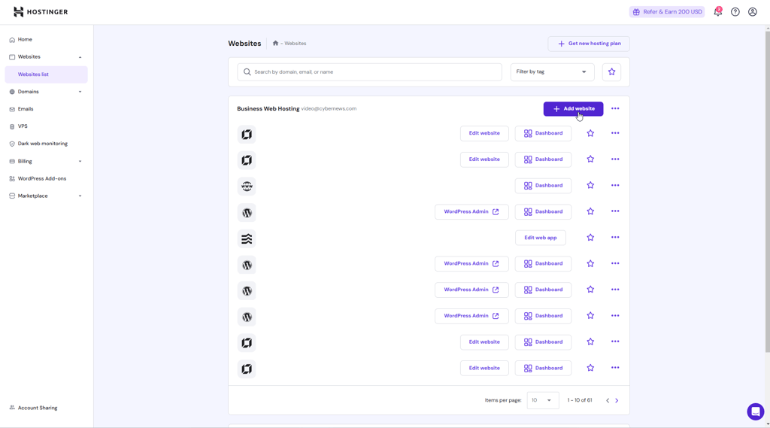Star the www site row as favorite
770x428 pixels.
point(590,185)
